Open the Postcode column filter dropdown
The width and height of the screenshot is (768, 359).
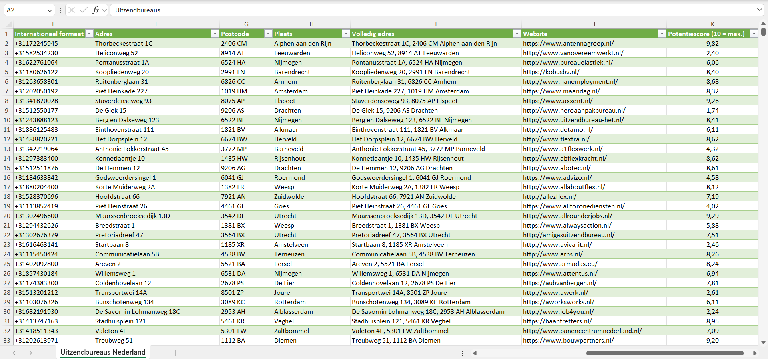click(268, 34)
